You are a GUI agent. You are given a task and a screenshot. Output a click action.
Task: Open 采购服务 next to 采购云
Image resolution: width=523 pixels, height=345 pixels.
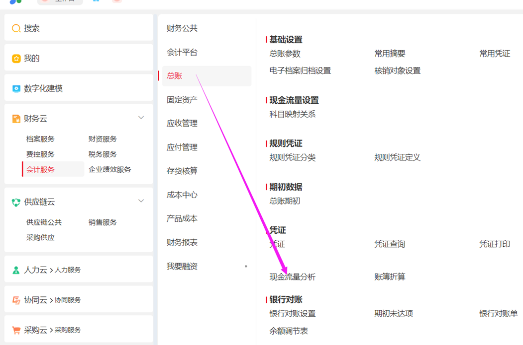click(68, 330)
